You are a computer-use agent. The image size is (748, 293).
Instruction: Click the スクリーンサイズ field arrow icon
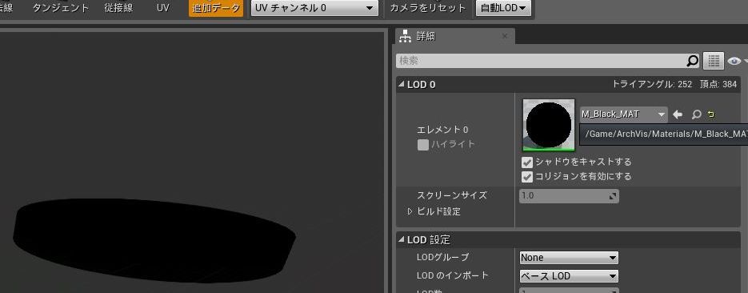coord(613,196)
